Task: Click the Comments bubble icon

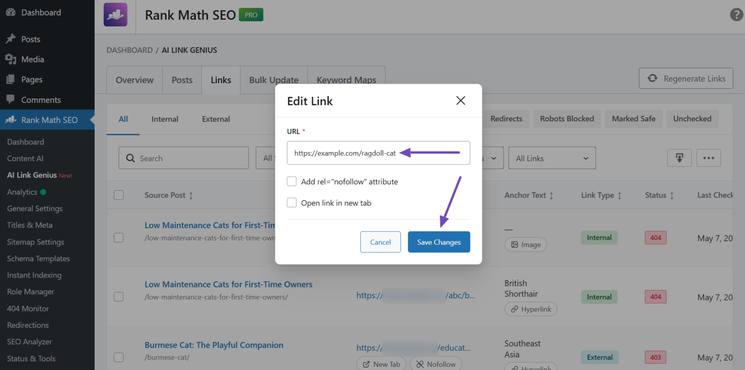Action: (x=11, y=99)
